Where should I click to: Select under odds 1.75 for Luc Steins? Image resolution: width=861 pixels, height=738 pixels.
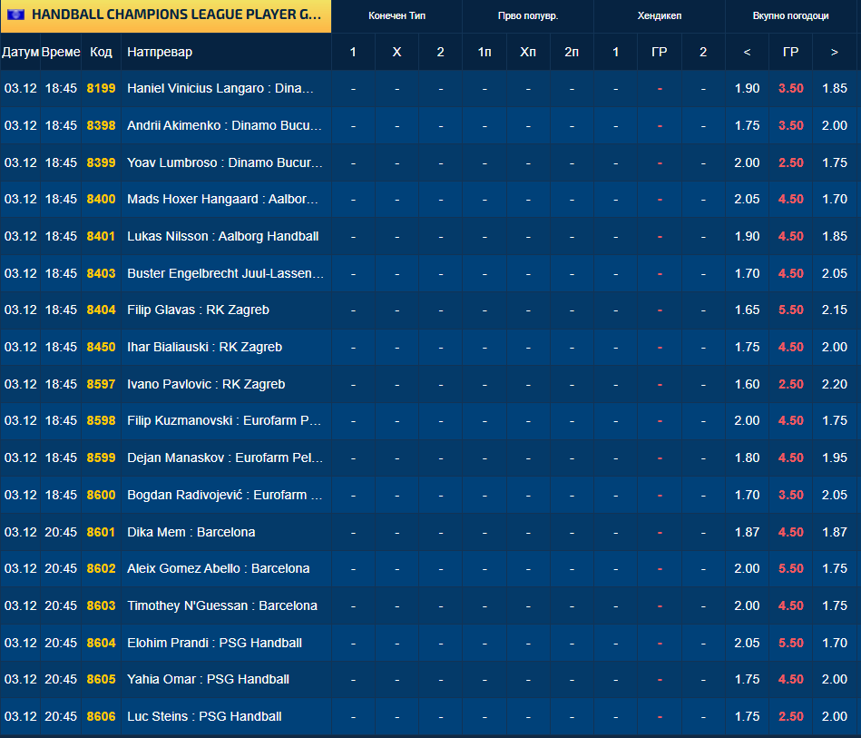pyautogui.click(x=747, y=716)
